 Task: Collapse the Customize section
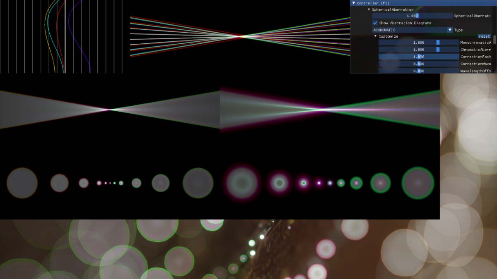click(x=376, y=36)
